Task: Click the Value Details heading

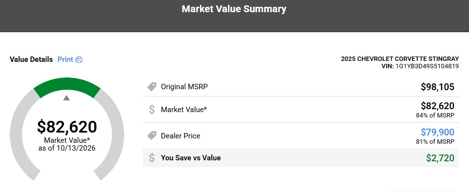Action: 31,59
